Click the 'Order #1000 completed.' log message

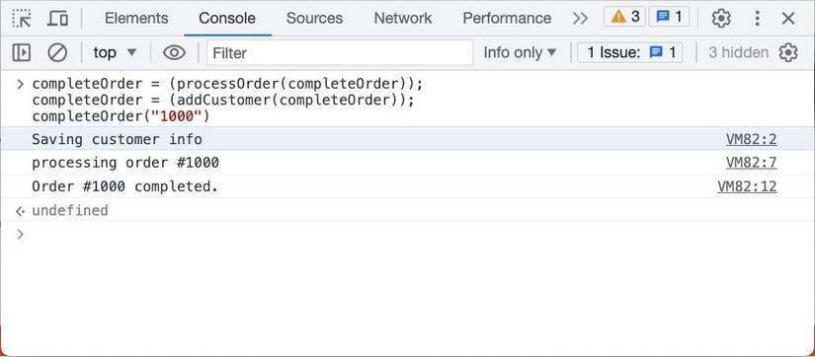[124, 186]
